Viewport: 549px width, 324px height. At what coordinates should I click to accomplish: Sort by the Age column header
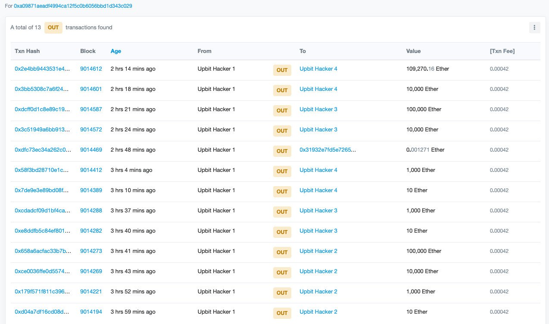[116, 51]
